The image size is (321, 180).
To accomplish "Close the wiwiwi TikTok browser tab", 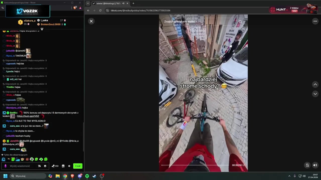I will (127, 3).
